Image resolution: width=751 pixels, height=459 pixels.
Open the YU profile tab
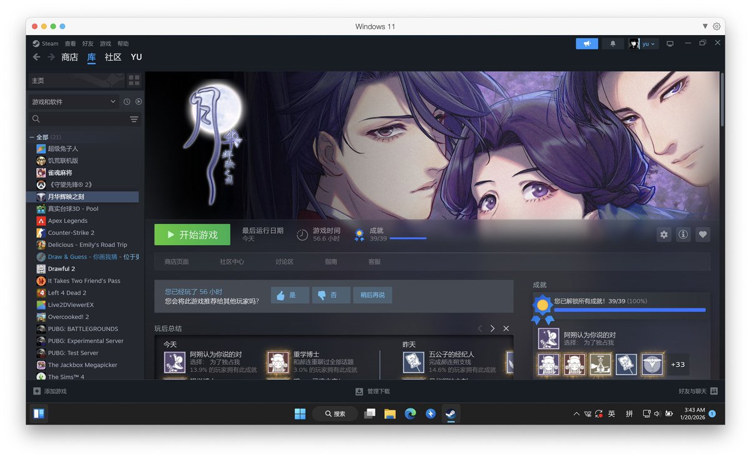(x=136, y=57)
